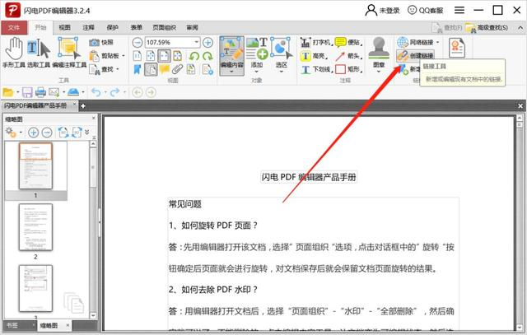Set actual size page view icon

(x=138, y=56)
